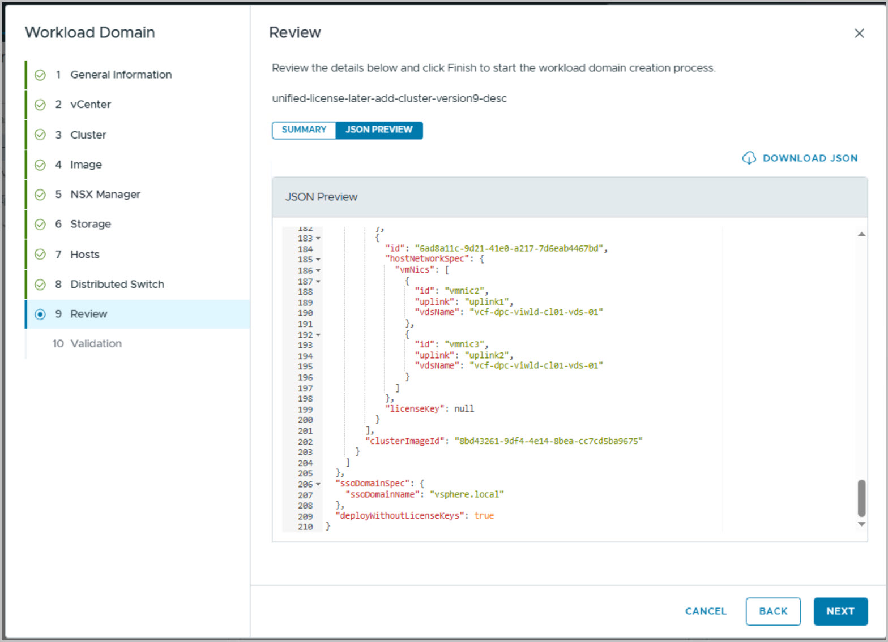Select the Review step in sidebar

[x=138, y=314]
